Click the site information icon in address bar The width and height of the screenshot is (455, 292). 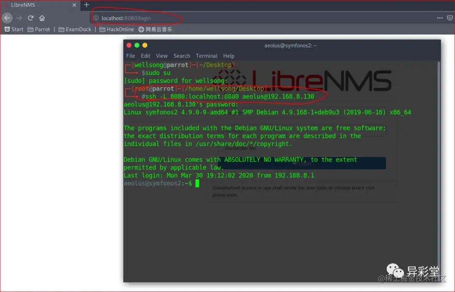point(96,18)
